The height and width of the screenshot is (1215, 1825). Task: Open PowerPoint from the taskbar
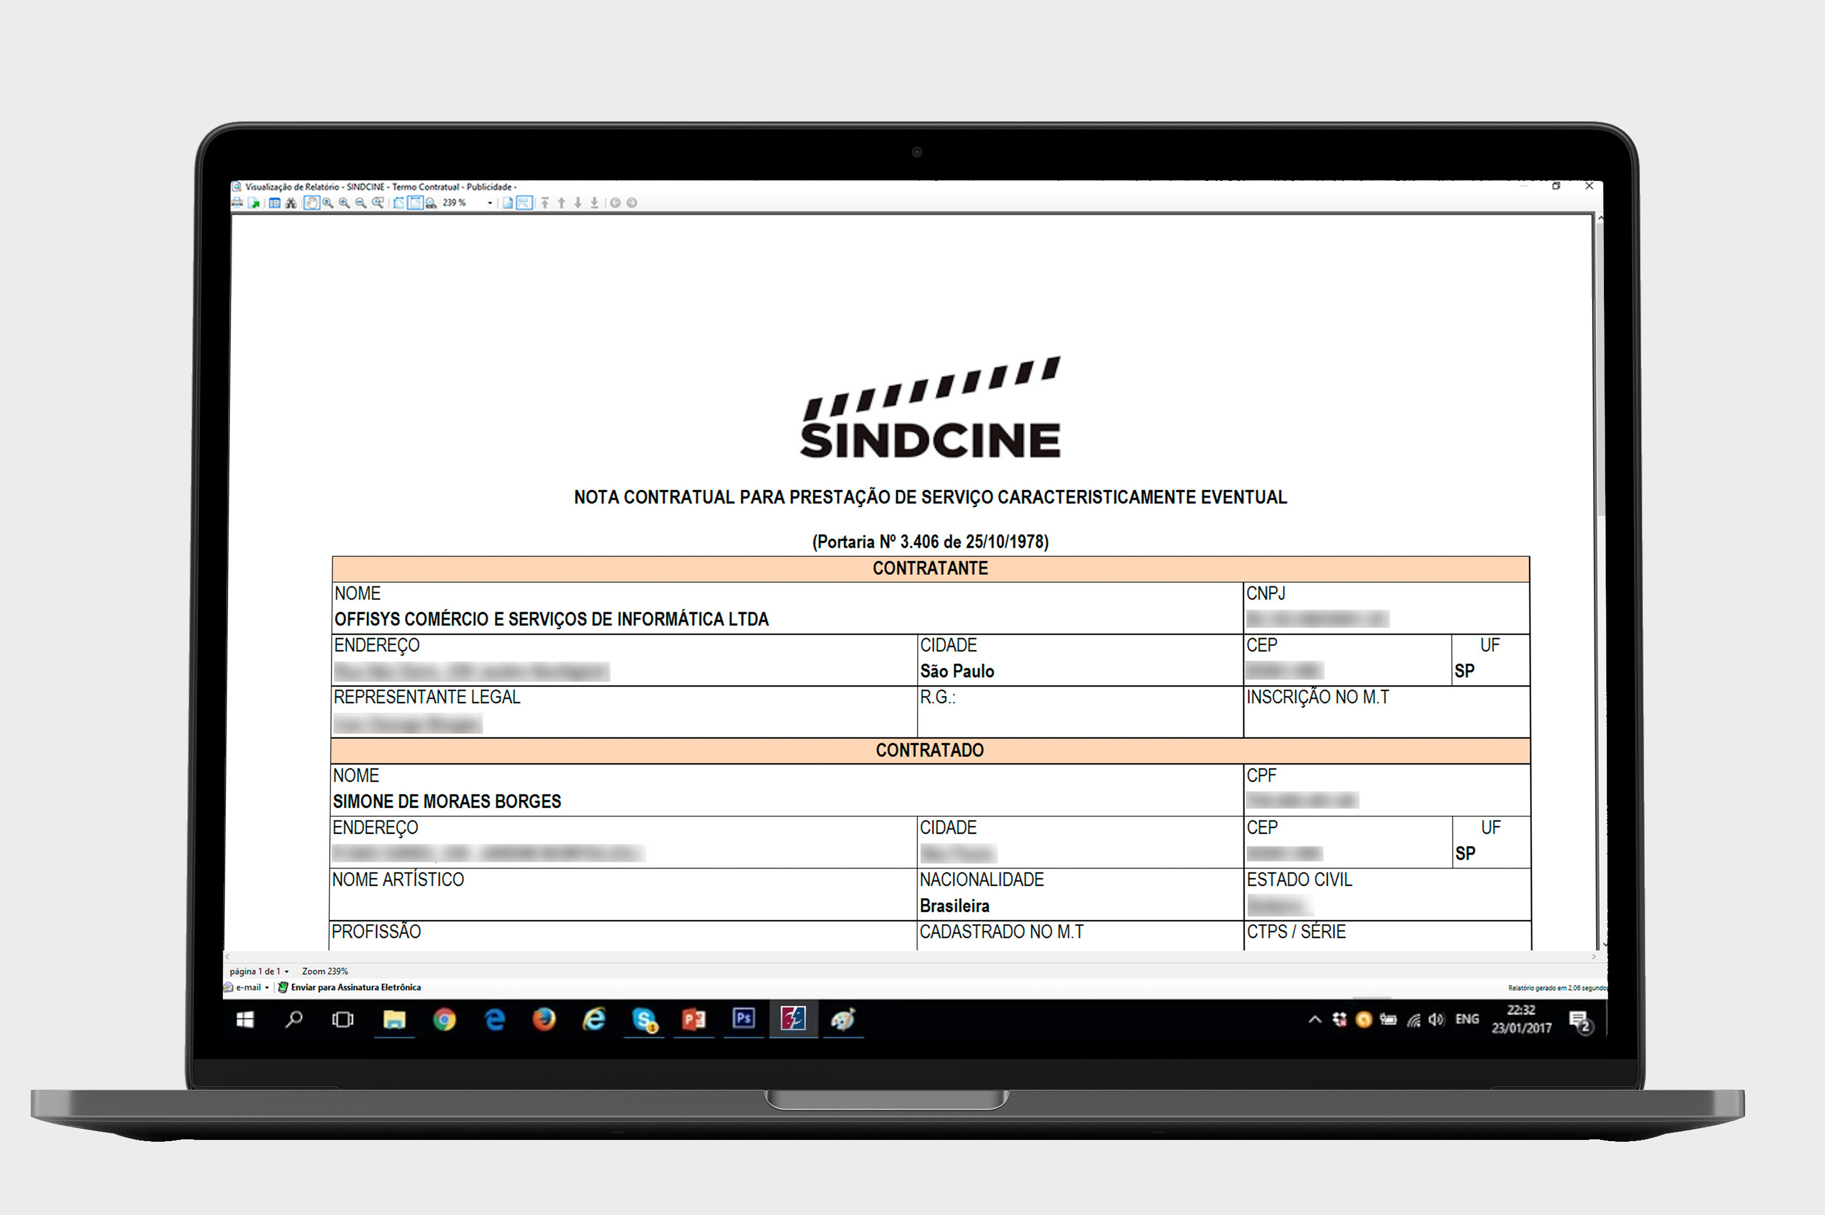pyautogui.click(x=694, y=1019)
